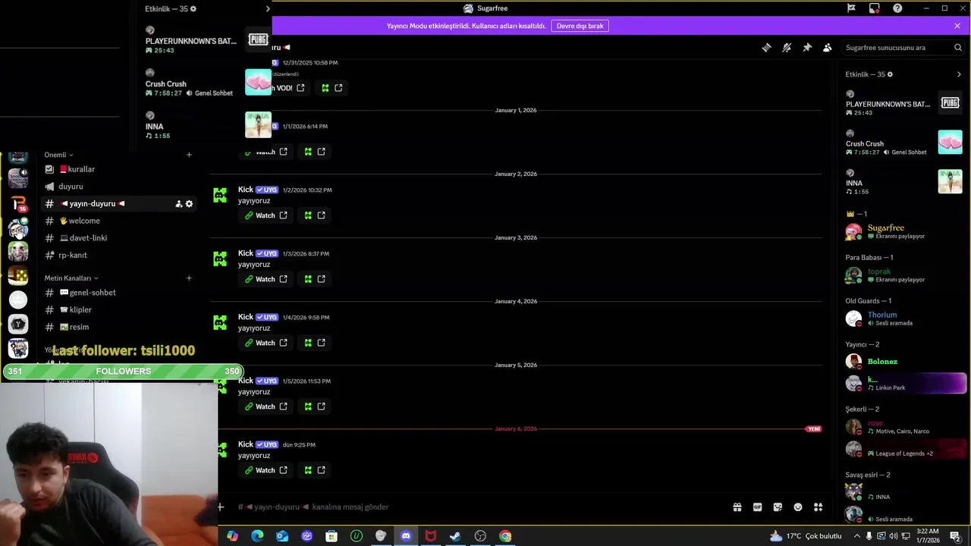971x546 pixels.
Task: Click Watch link on January 5 Kick message
Action: coord(265,406)
